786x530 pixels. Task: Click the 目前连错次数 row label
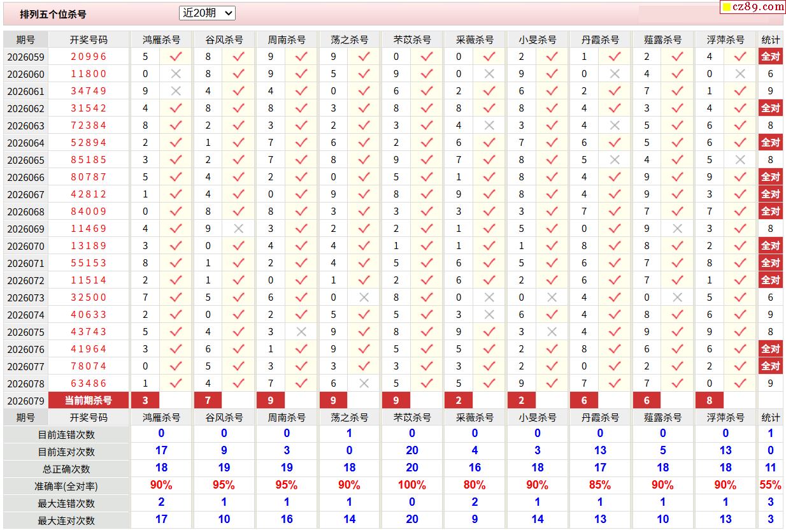(66, 435)
